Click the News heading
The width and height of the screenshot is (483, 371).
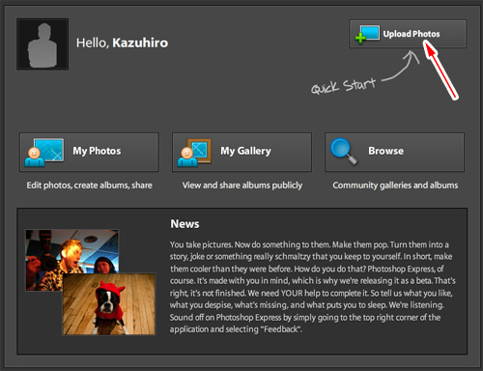click(185, 224)
